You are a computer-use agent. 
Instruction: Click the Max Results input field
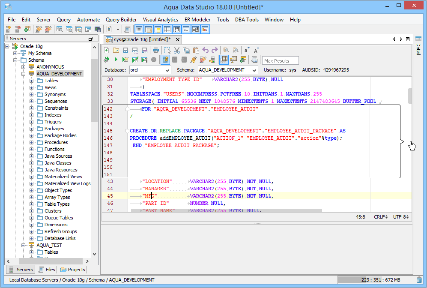click(x=280, y=60)
